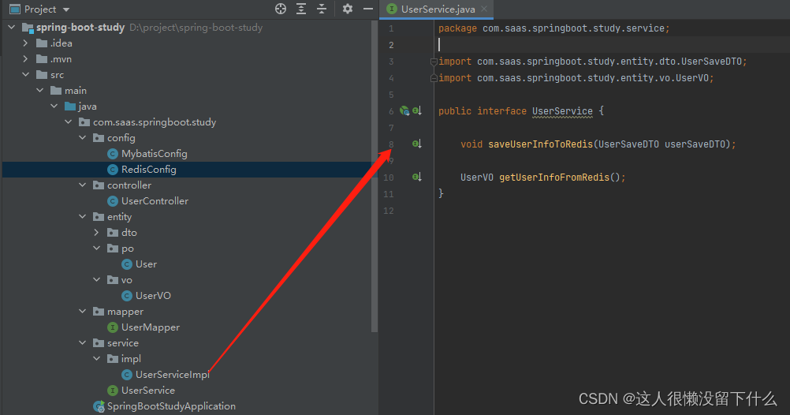The image size is (790, 415).
Task: Click the Collapse All icon in Project toolbar
Action: 322,9
